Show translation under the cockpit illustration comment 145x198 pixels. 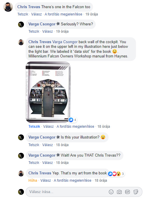(x=75, y=126)
